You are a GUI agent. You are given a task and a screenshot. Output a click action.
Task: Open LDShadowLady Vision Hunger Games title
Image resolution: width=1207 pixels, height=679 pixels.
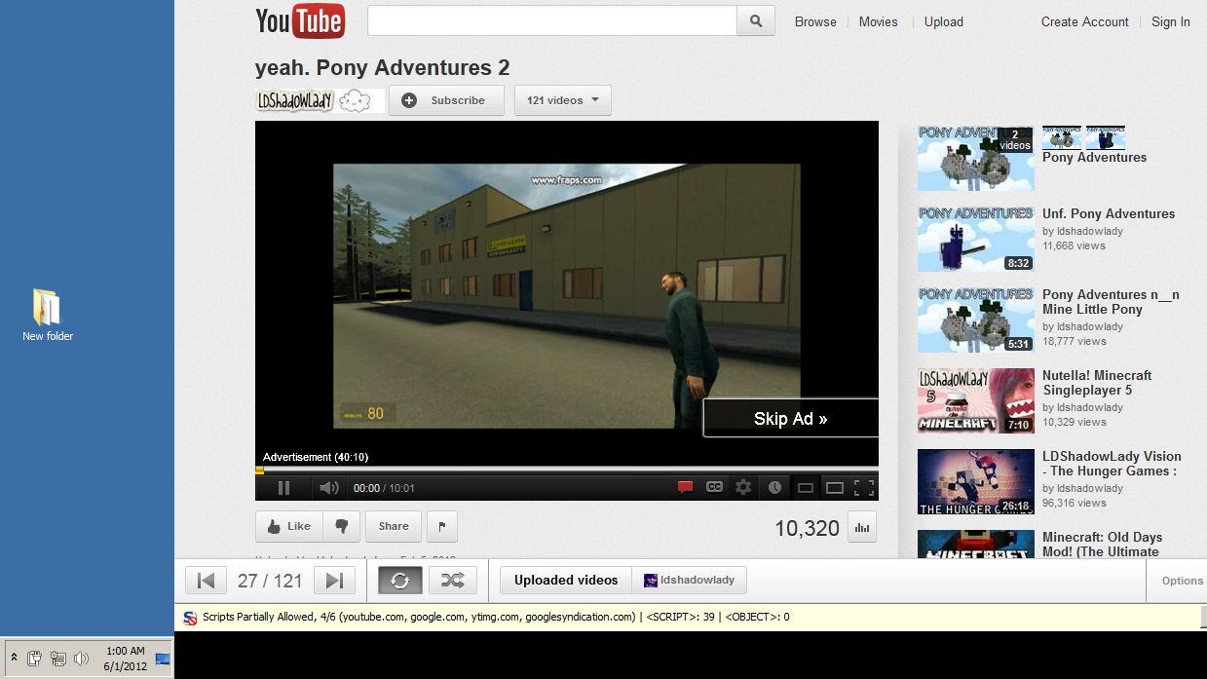pos(1112,464)
